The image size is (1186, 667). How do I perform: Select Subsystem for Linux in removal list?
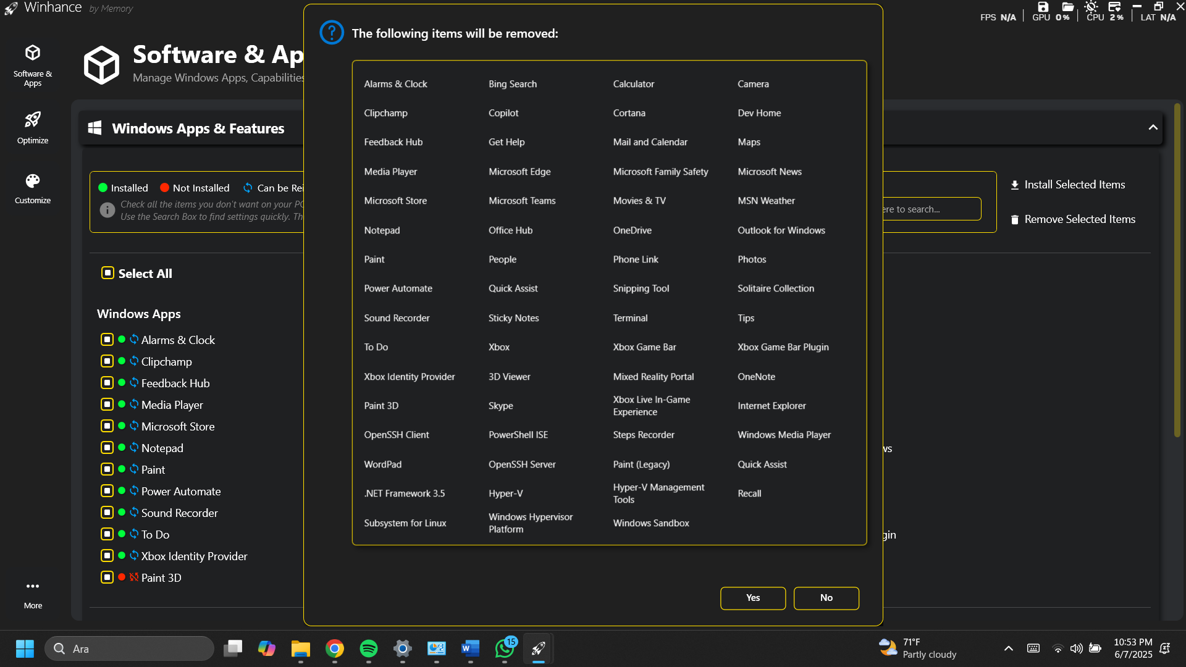(x=405, y=523)
